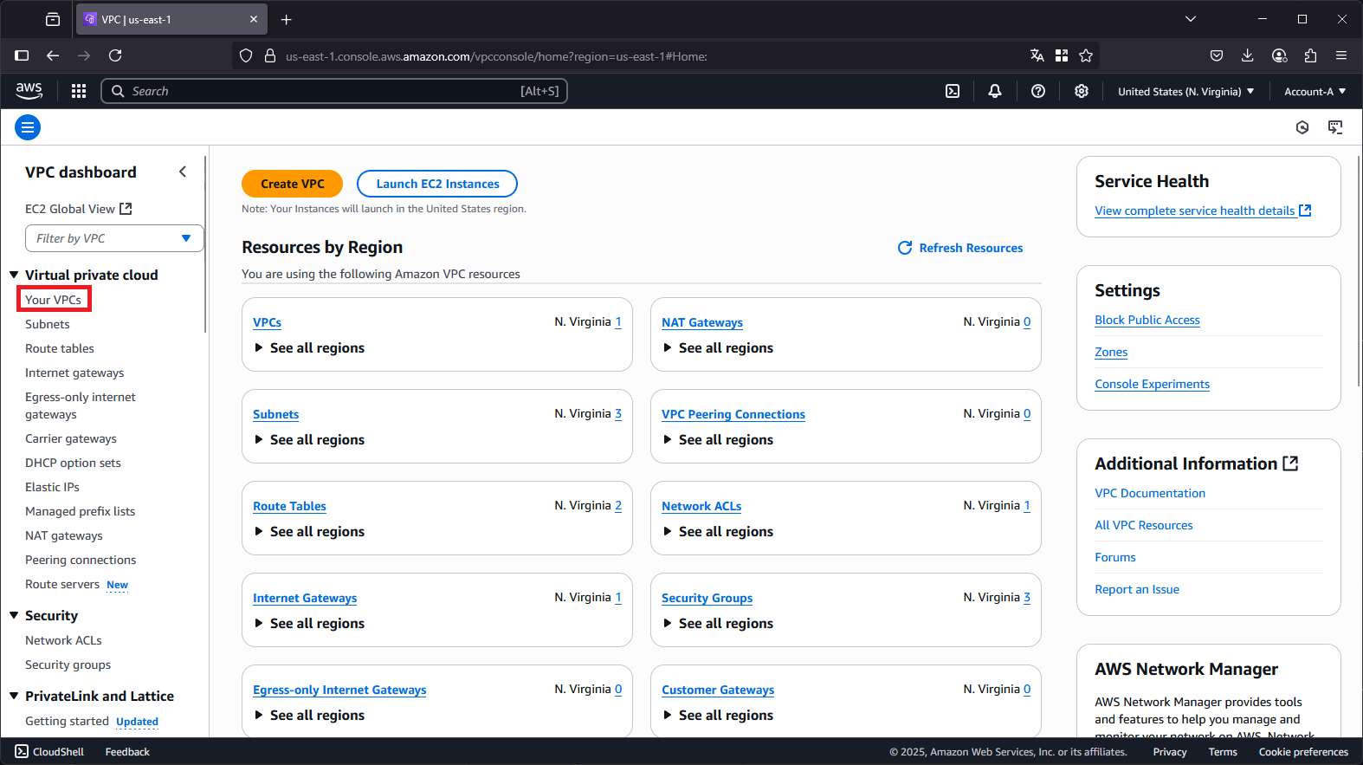Open the notifications bell
This screenshot has height=765, width=1363.
pyautogui.click(x=995, y=91)
